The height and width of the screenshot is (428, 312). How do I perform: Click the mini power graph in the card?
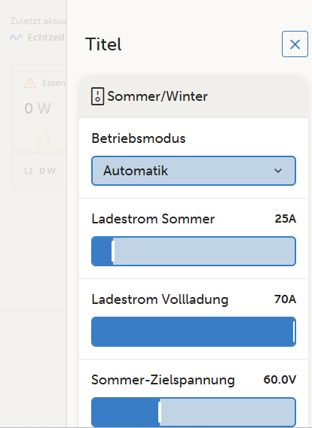click(x=39, y=142)
